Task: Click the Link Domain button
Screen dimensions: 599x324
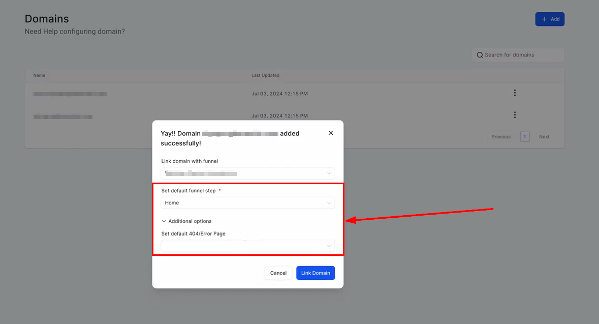Action: coord(316,273)
